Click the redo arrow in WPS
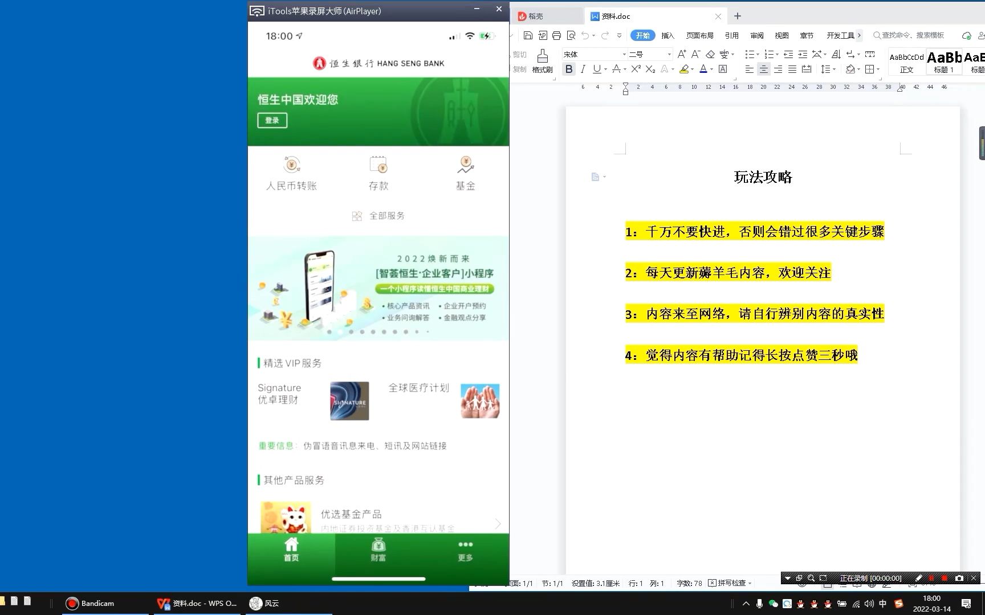985x615 pixels. pyautogui.click(x=605, y=35)
